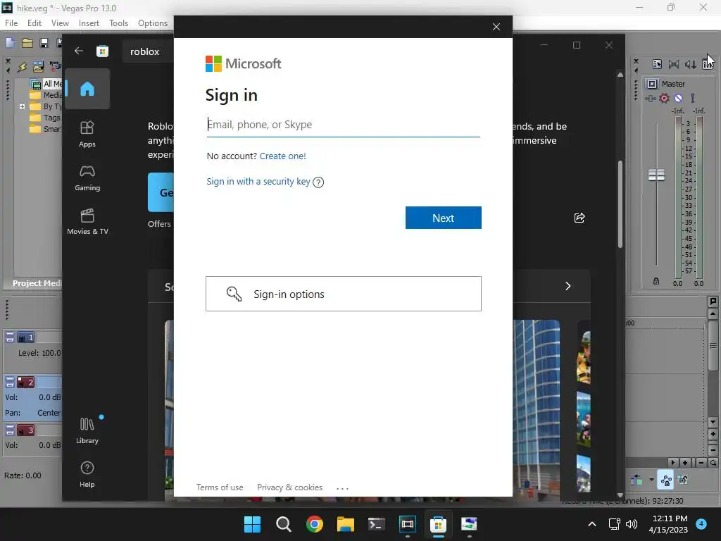Open the Insert menu in Vegas Pro
The width and height of the screenshot is (721, 541).
(x=89, y=23)
